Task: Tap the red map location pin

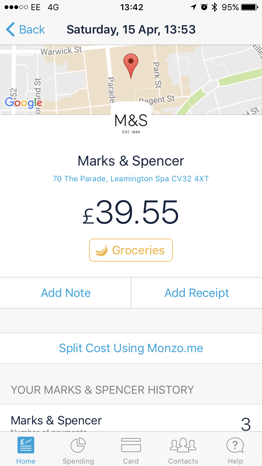Action: tap(131, 65)
